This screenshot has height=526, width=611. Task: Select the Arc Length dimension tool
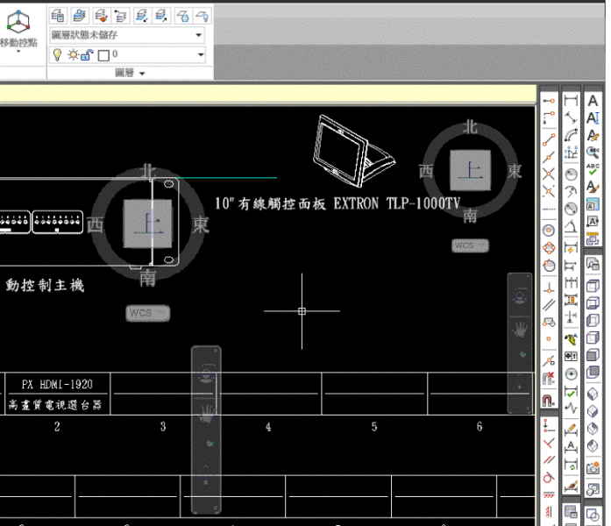[572, 135]
